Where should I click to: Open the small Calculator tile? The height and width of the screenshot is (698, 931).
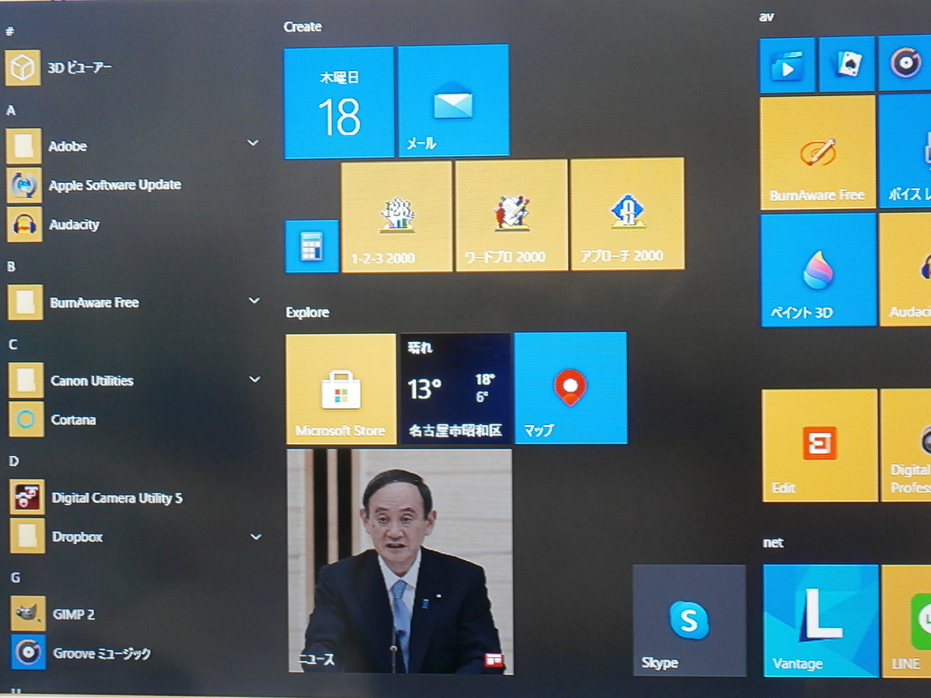click(312, 247)
